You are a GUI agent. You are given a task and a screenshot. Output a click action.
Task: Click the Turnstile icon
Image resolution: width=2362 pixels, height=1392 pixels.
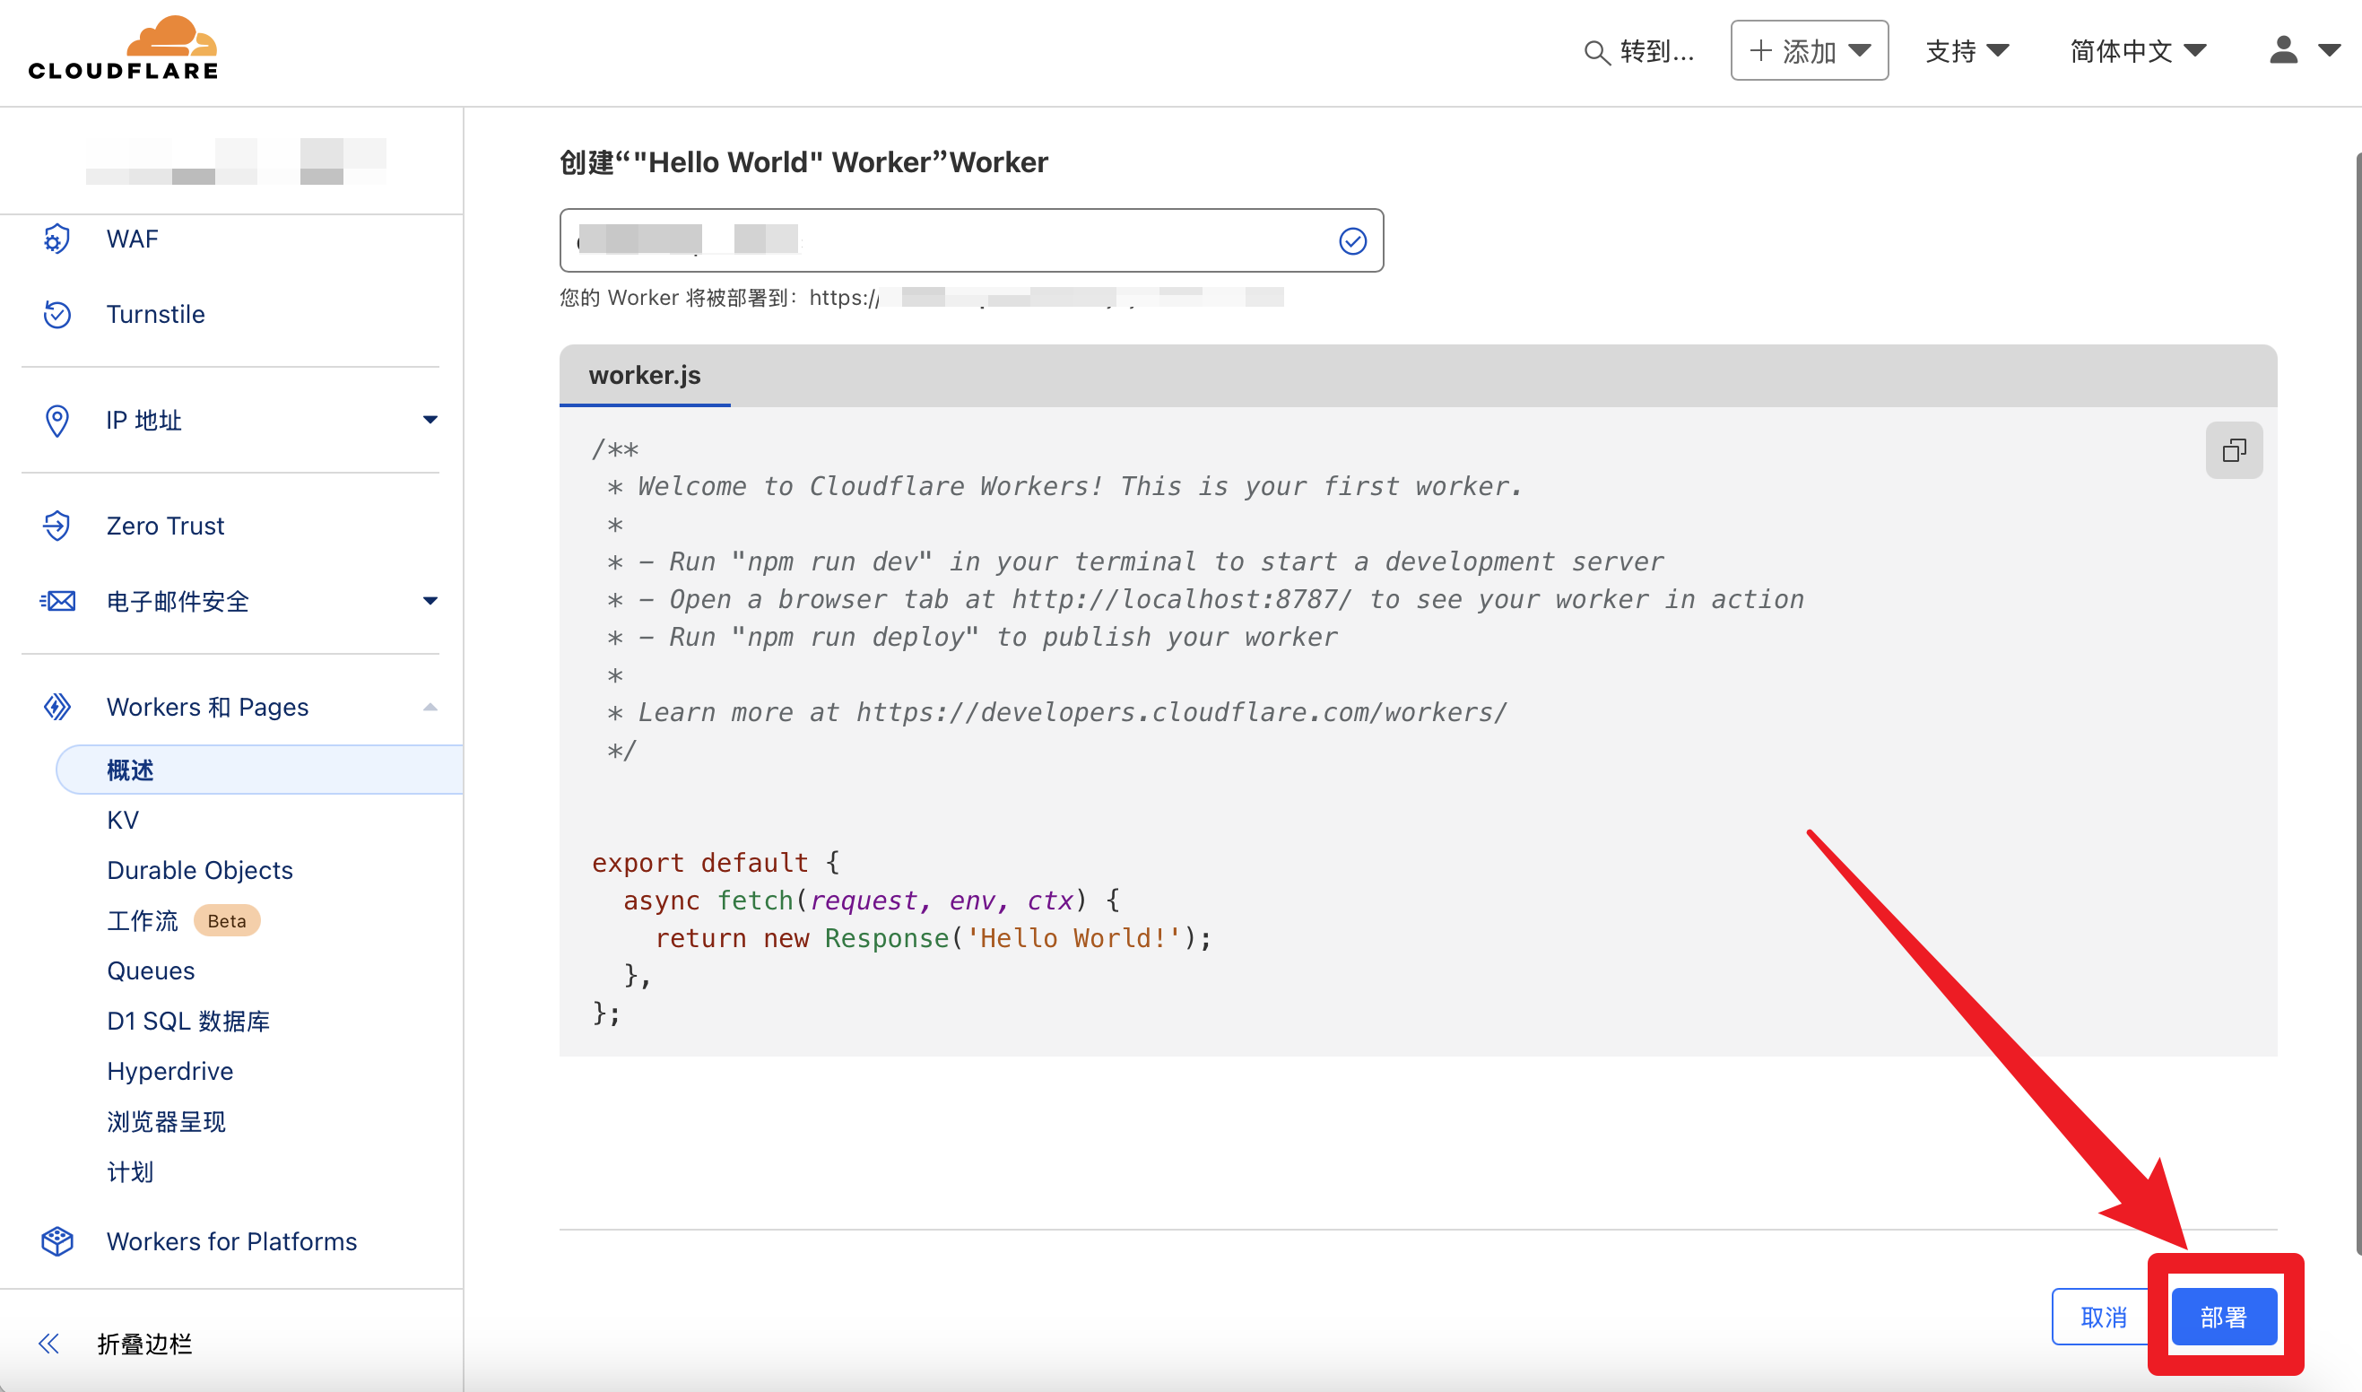pos(58,313)
